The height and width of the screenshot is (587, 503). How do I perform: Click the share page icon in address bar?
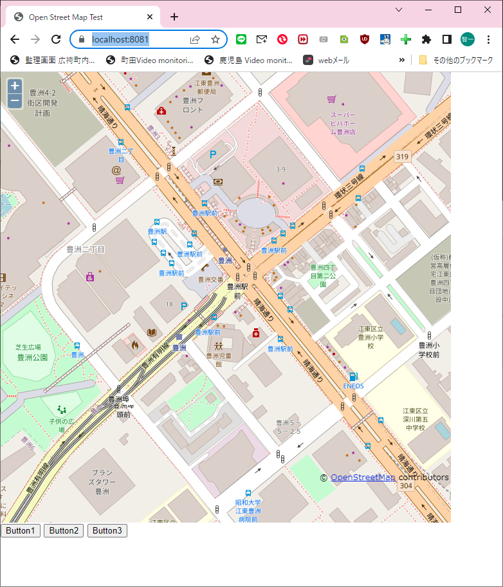(195, 39)
